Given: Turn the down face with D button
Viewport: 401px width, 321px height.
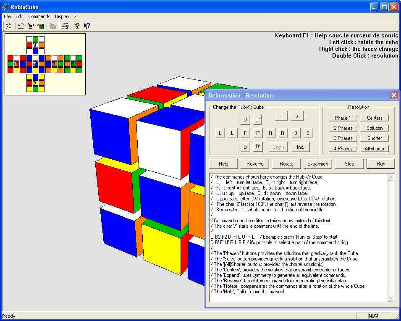Looking at the screenshot, I should (245, 147).
